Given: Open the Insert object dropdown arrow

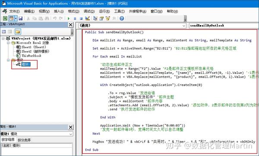Looking at the screenshot, I should click(16, 18).
